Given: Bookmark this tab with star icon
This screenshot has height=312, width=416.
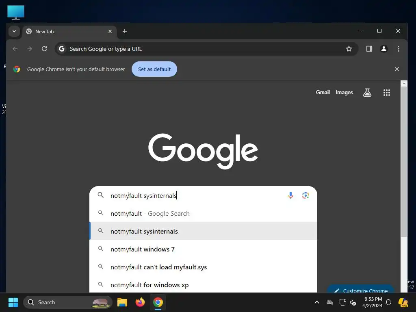Looking at the screenshot, I should [x=349, y=49].
